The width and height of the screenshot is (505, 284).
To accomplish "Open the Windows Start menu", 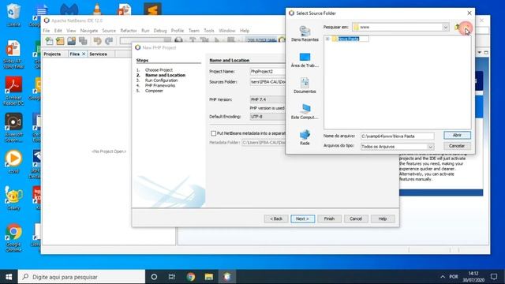I will click(9, 277).
